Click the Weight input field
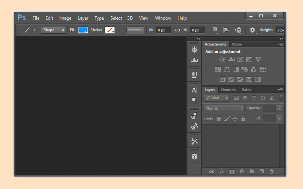This screenshot has width=303, height=189. point(280,30)
